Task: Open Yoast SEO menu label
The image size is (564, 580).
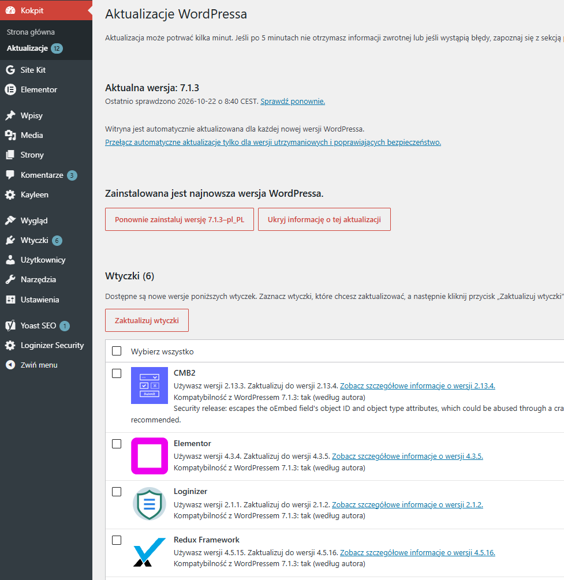Action: 39,325
